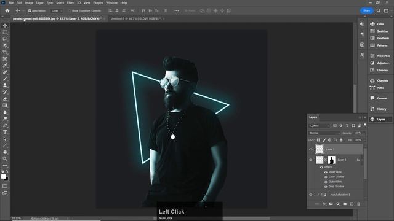Image resolution: width=394 pixels, height=221 pixels.
Task: Open the add layer style fx menu
Action: click(x=324, y=204)
